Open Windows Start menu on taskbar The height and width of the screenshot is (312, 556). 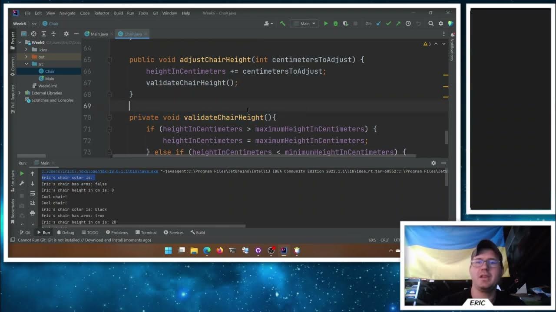click(168, 250)
